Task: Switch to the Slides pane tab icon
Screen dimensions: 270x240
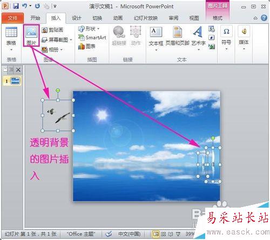Action: click(x=5, y=70)
